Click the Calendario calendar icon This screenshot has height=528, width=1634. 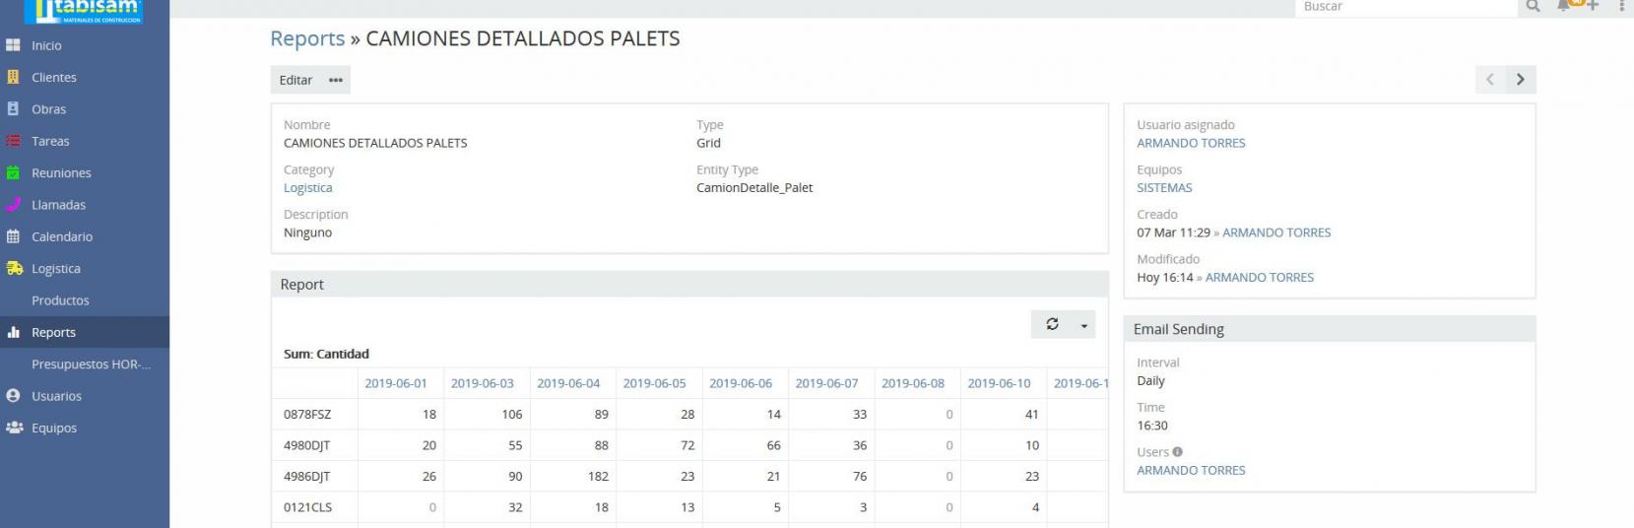pyautogui.click(x=14, y=236)
